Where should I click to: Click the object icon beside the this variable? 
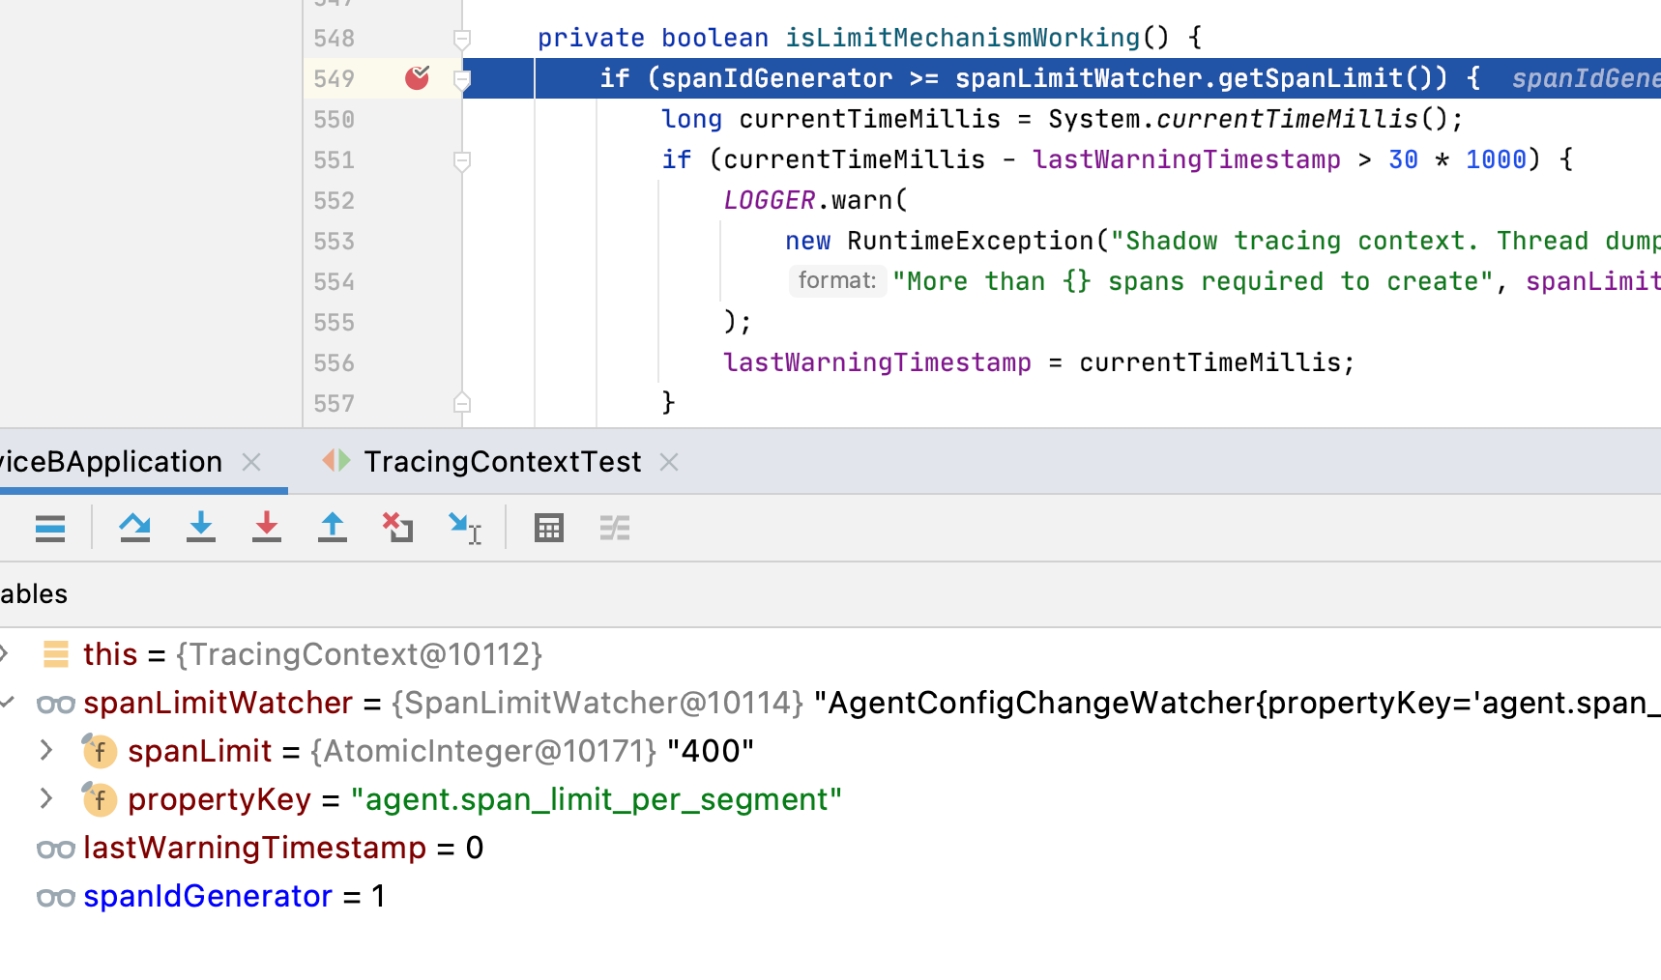tap(56, 654)
